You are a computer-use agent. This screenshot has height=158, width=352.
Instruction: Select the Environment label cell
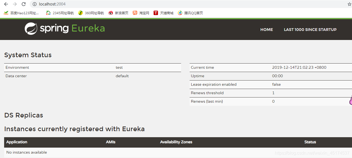pos(17,68)
